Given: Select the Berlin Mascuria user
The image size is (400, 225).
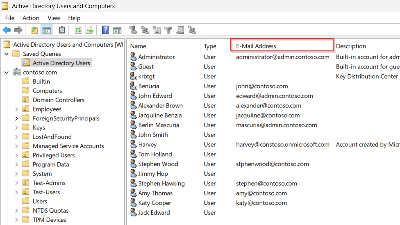Looking at the screenshot, I should coord(159,125).
